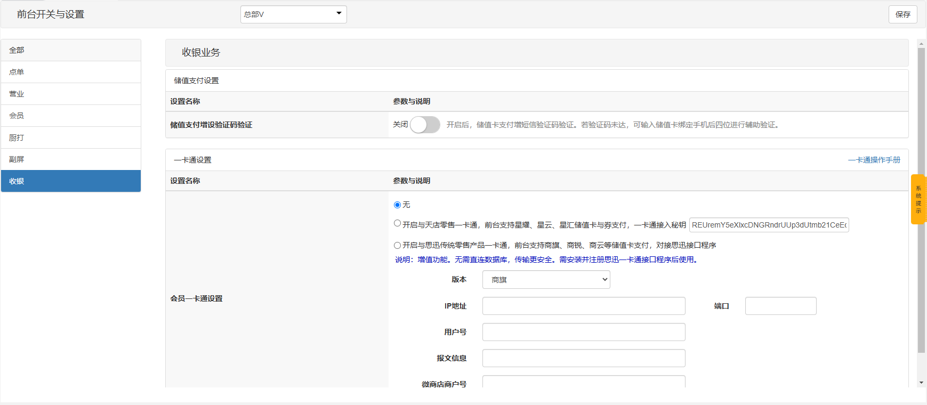Viewport: 927px width, 405px height.
Task: Click the 保存 button
Action: [902, 14]
